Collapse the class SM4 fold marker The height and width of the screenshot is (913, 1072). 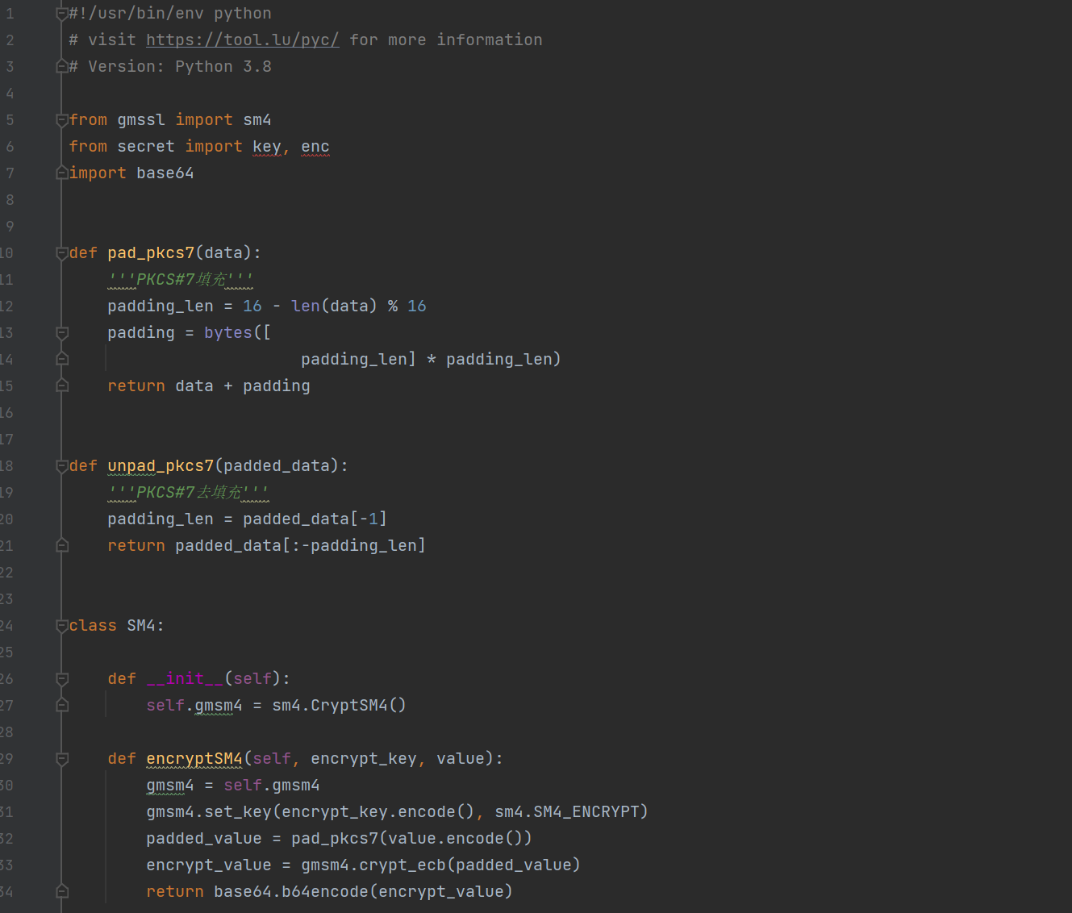[62, 626]
